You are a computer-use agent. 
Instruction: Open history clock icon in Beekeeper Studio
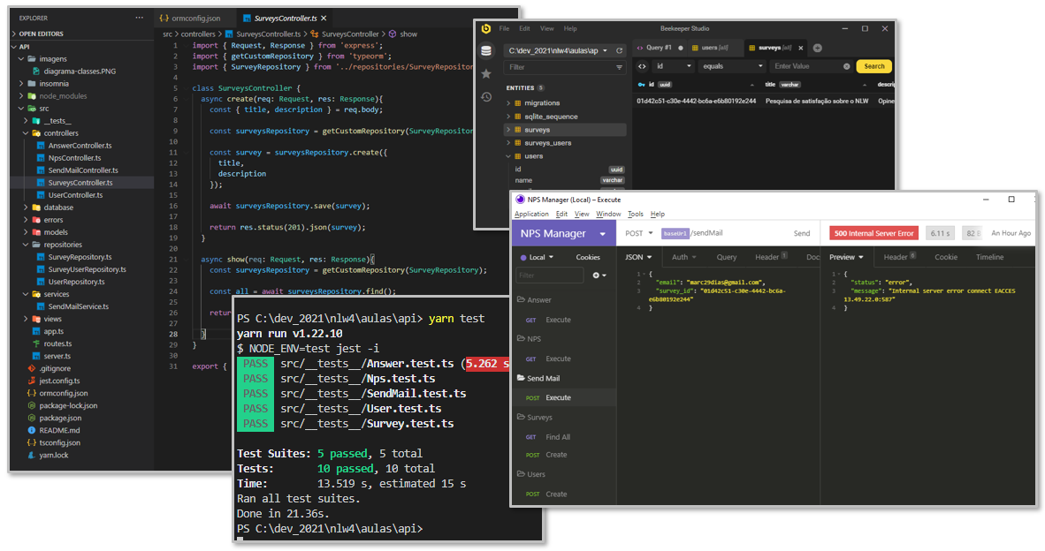[x=486, y=97]
